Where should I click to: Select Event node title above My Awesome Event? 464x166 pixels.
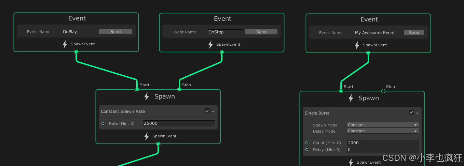369,19
